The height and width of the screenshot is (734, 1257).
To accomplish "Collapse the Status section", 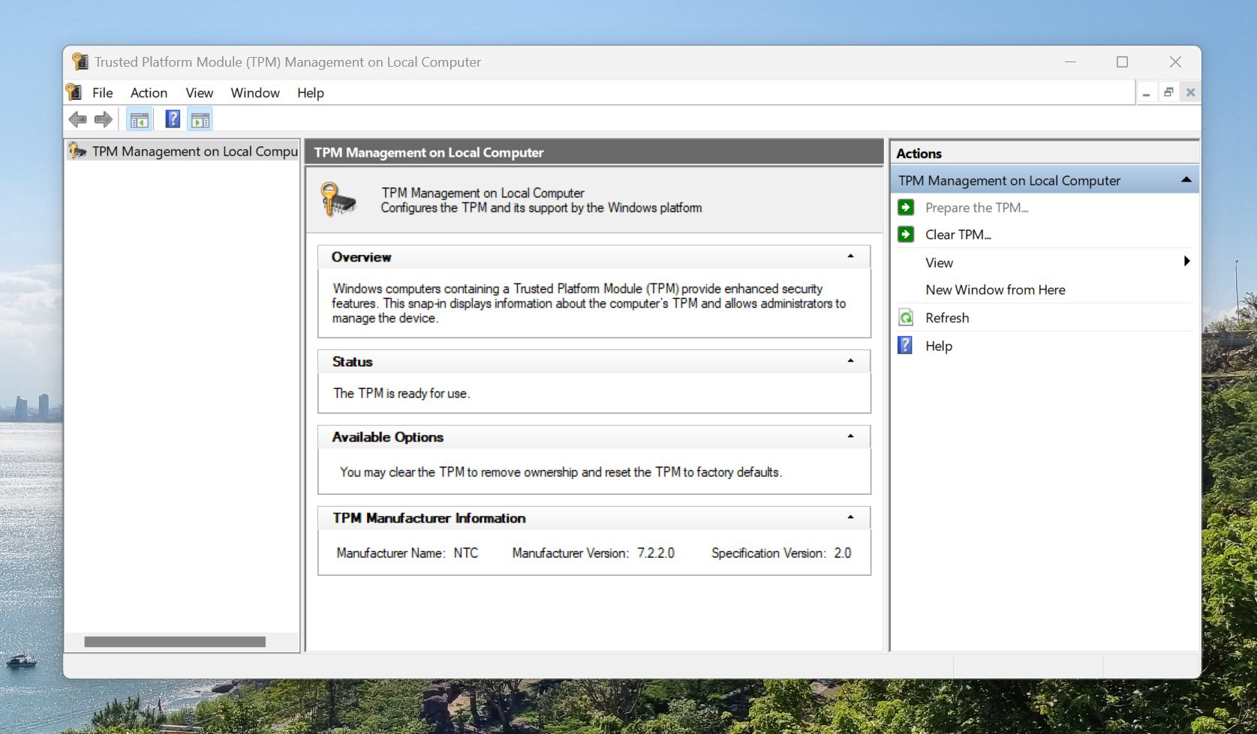I will tap(850, 361).
